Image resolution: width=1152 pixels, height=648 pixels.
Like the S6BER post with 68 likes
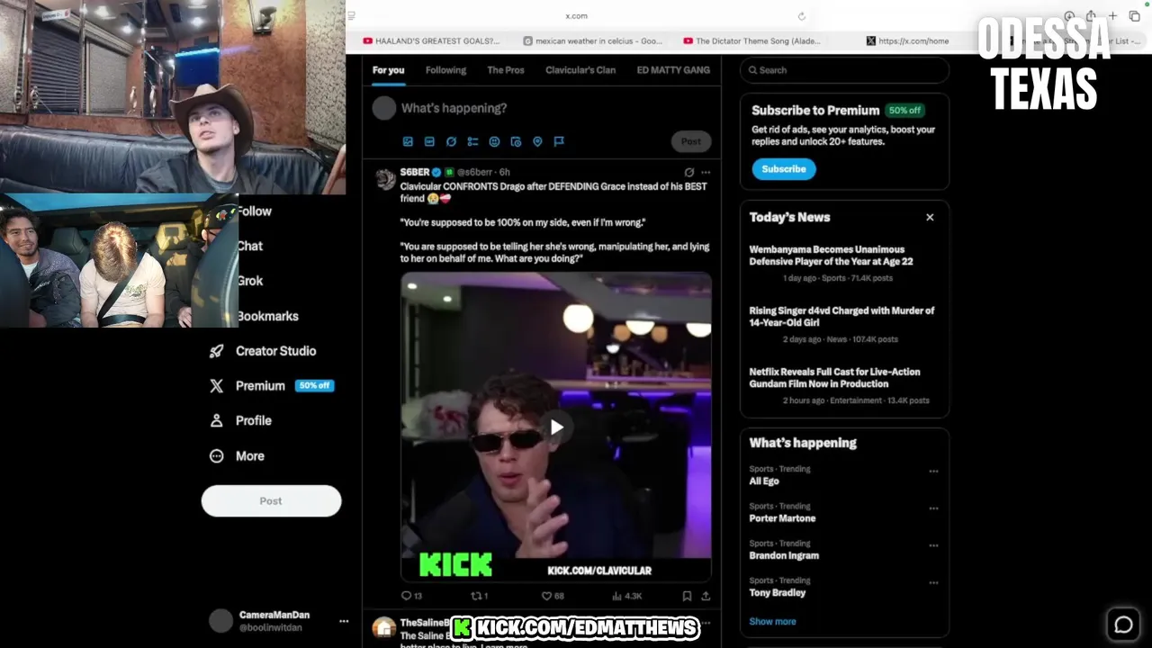click(x=553, y=596)
